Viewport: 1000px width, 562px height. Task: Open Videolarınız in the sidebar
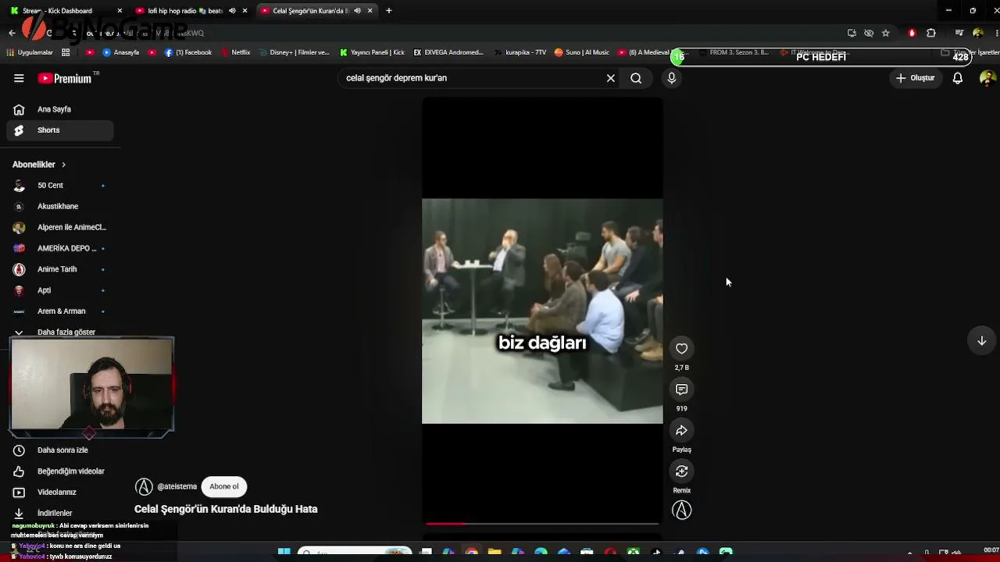[60, 493]
